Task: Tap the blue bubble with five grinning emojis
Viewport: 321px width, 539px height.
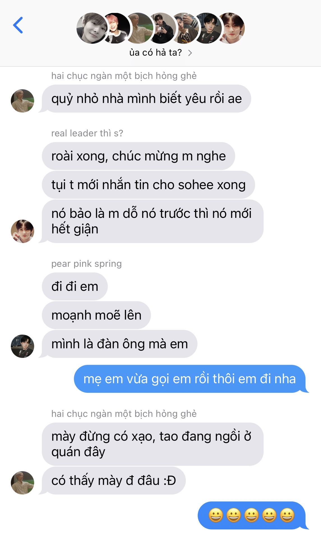Action: (251, 515)
